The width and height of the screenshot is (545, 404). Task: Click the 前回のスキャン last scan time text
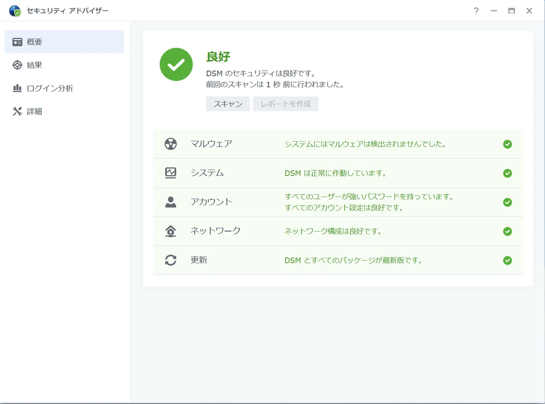coord(275,84)
